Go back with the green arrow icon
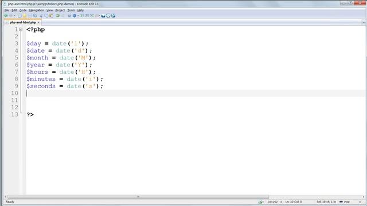Viewport: 367px width, 206px height. [6, 15]
